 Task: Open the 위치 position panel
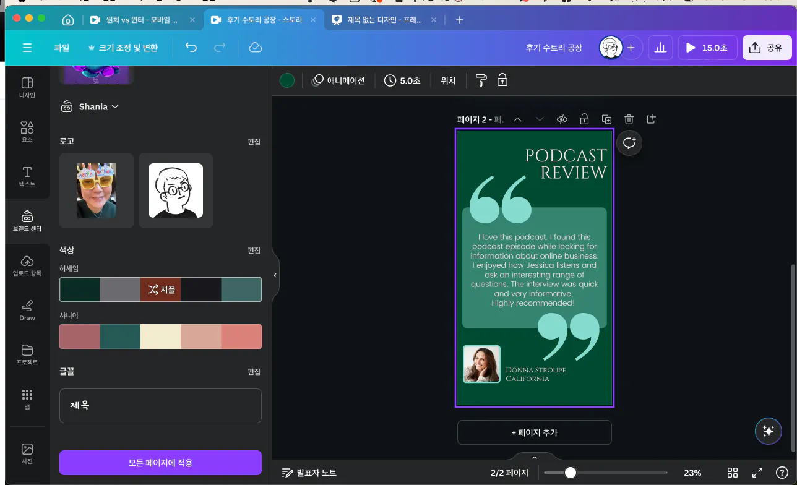tap(448, 80)
